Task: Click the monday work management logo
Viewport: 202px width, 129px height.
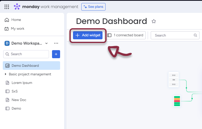Action: pos(46,7)
